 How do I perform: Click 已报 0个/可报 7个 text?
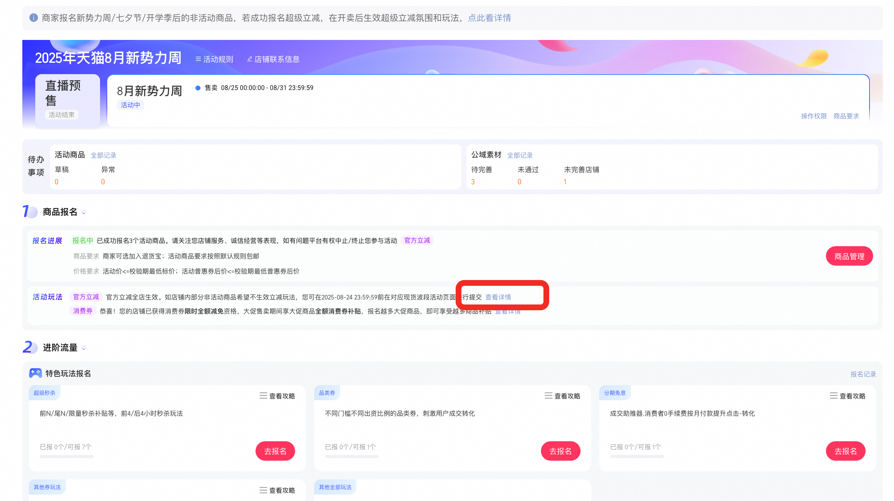(66, 447)
